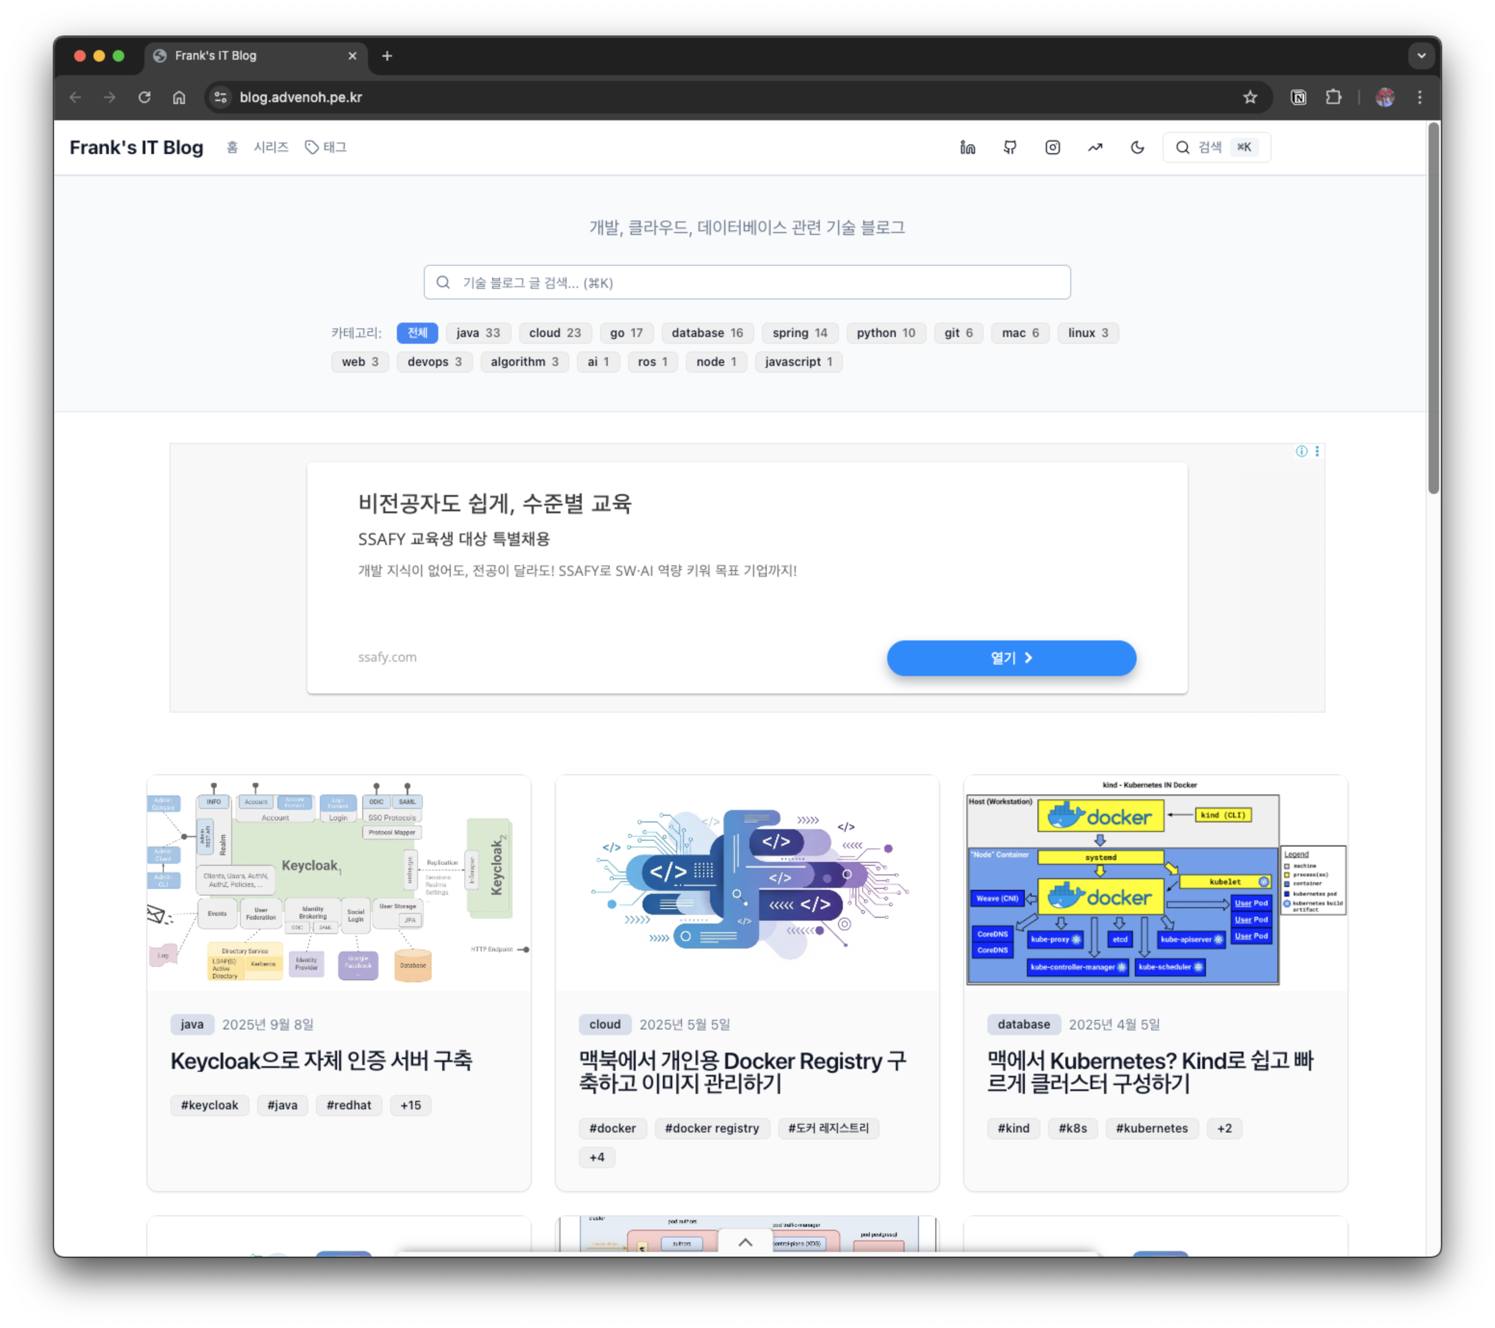Open the Instagram icon in the header

click(1052, 147)
